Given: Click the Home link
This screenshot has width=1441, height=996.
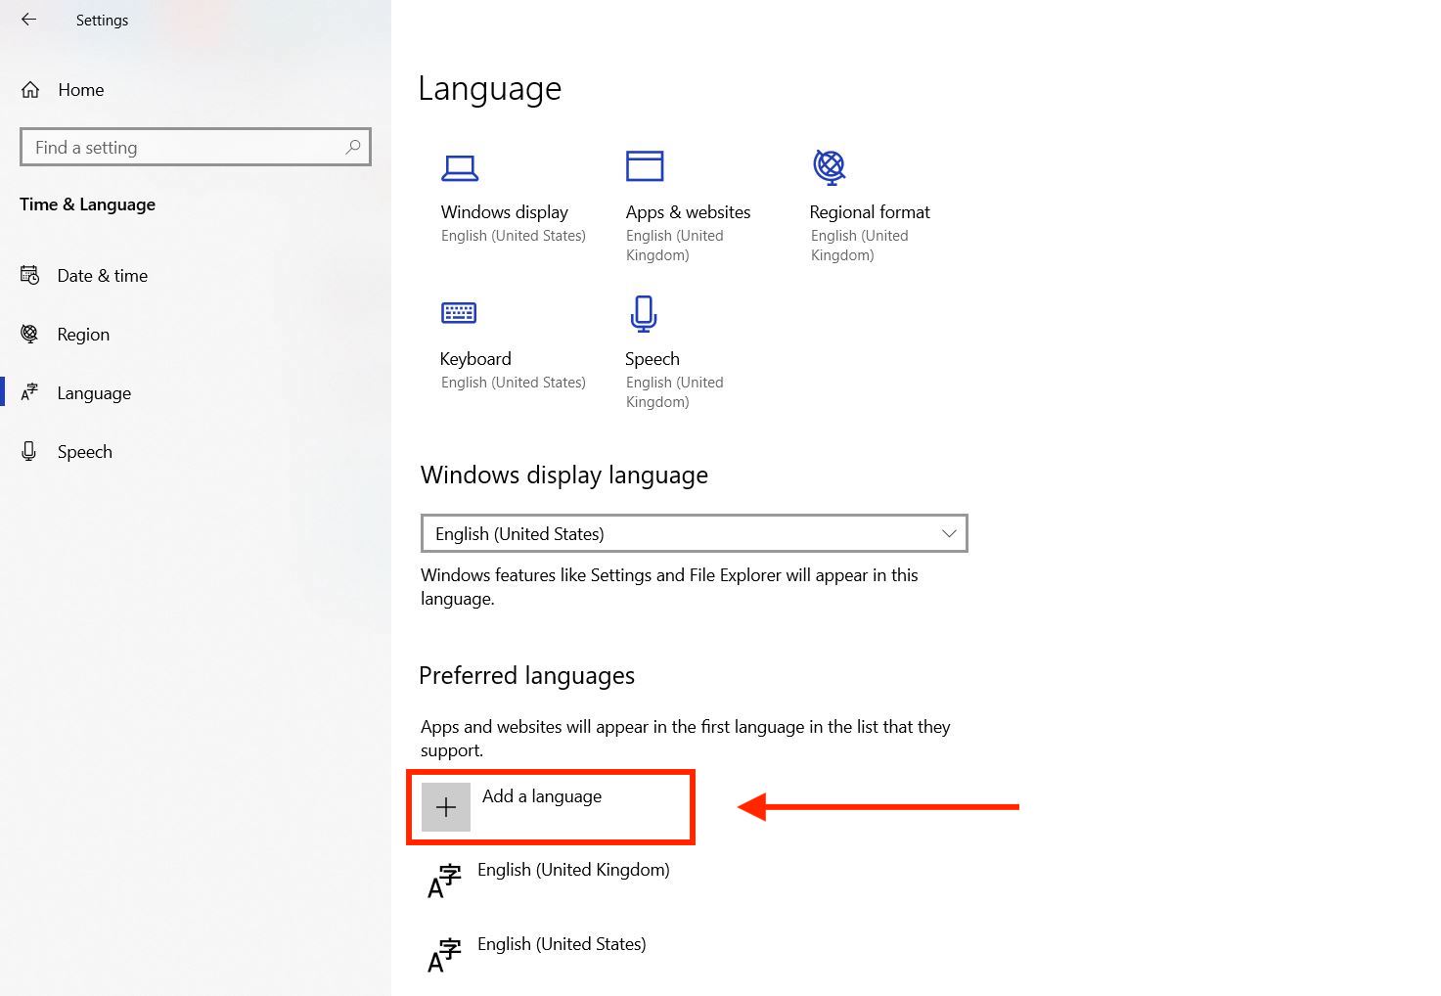Looking at the screenshot, I should (x=80, y=89).
